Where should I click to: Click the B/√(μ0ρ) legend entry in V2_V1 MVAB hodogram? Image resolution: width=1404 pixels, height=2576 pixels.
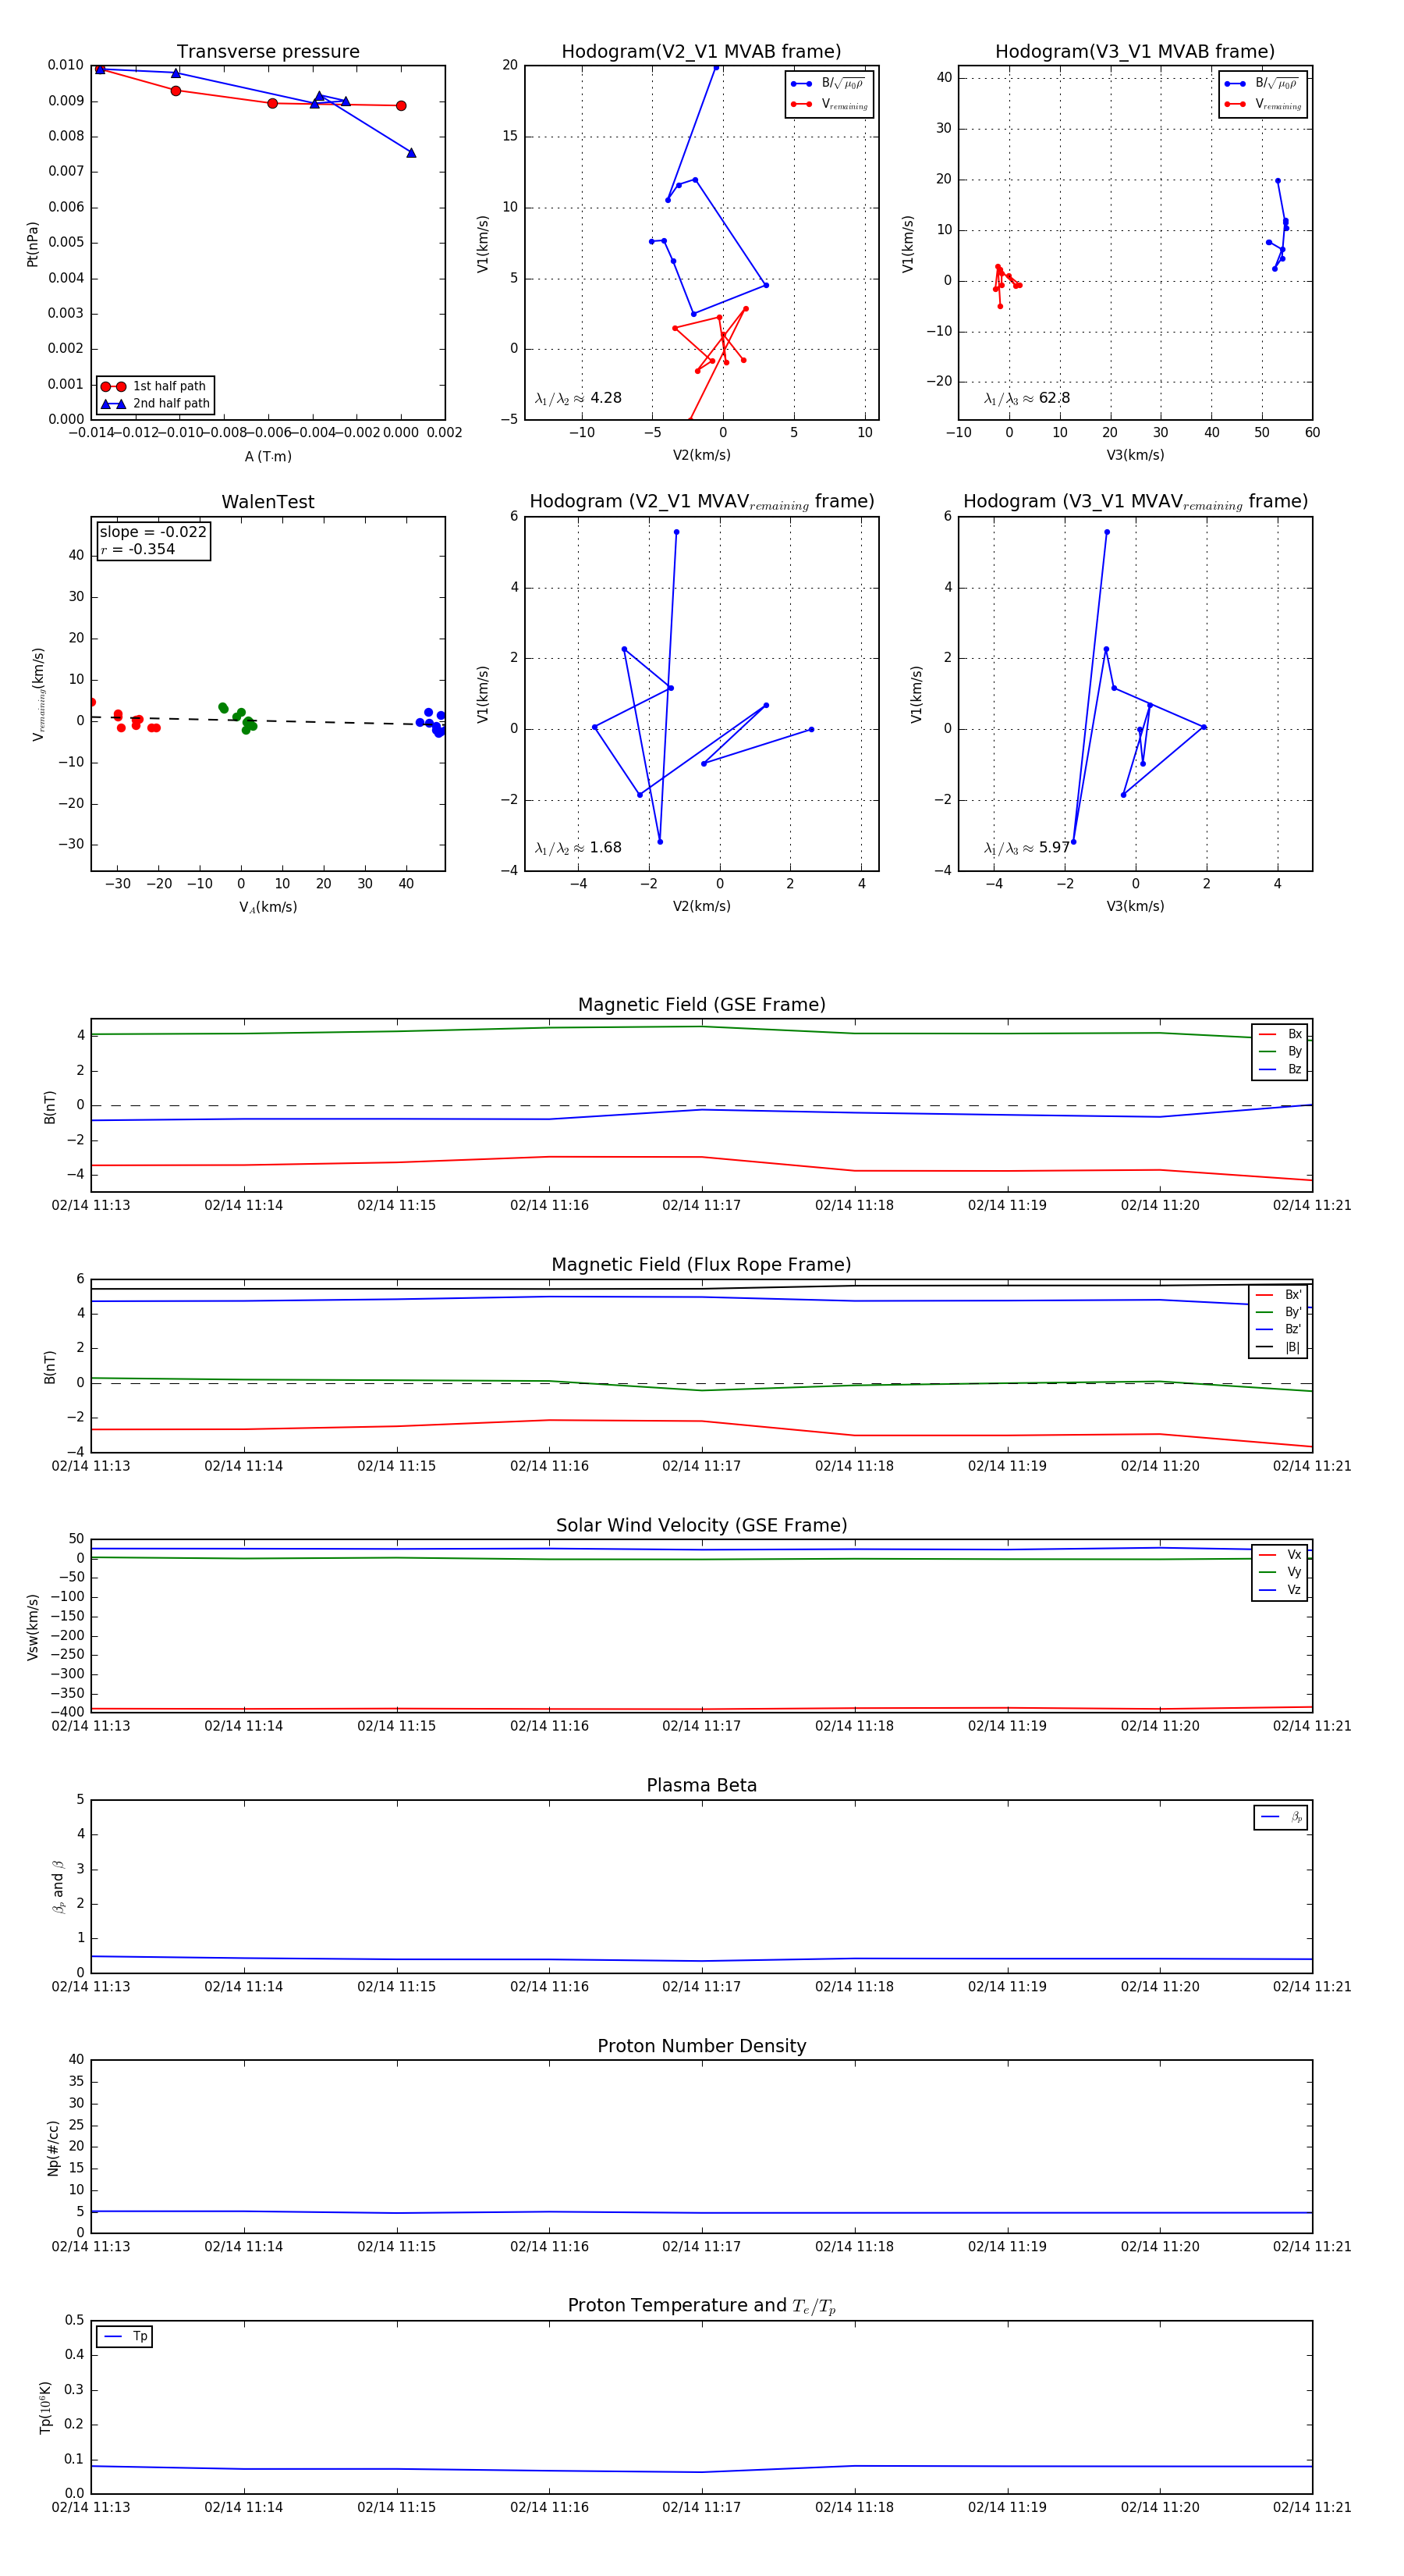click(x=828, y=84)
